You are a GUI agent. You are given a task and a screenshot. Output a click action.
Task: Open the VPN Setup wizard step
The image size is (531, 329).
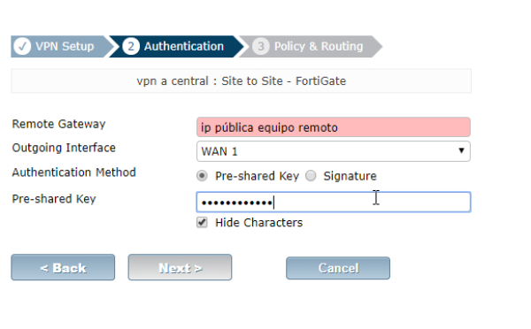(x=65, y=46)
